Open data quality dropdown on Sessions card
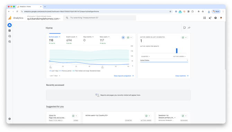 [184, 116]
